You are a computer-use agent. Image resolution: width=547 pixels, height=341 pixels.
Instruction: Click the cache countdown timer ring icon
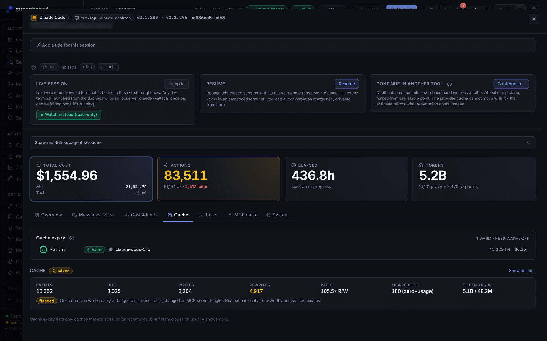(x=43, y=250)
